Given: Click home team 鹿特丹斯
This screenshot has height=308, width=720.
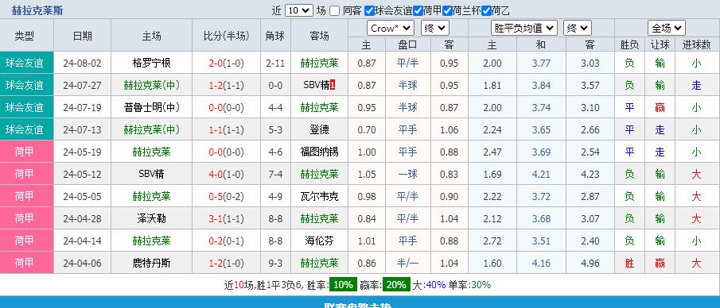Looking at the screenshot, I should pyautogui.click(x=151, y=263).
